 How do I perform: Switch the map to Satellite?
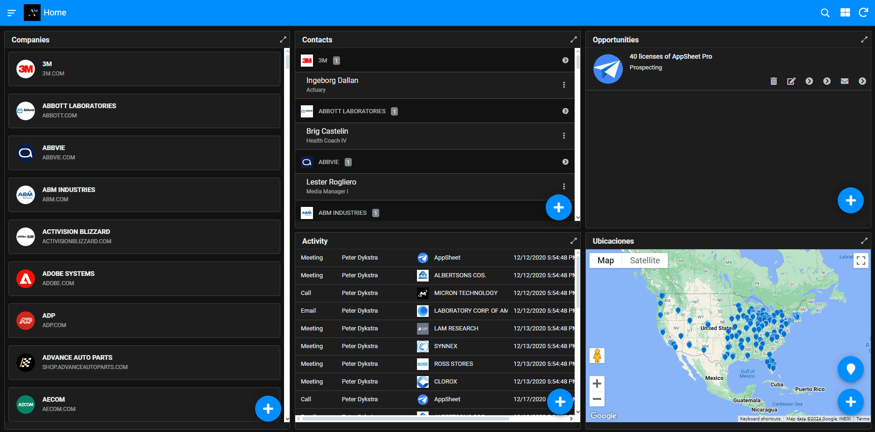point(645,261)
